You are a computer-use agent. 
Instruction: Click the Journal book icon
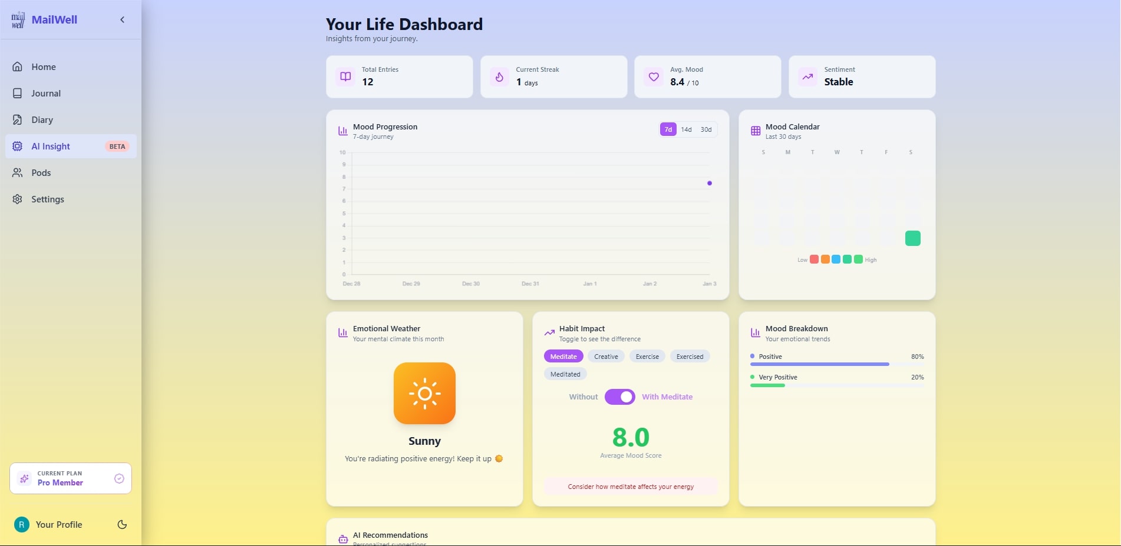18,94
